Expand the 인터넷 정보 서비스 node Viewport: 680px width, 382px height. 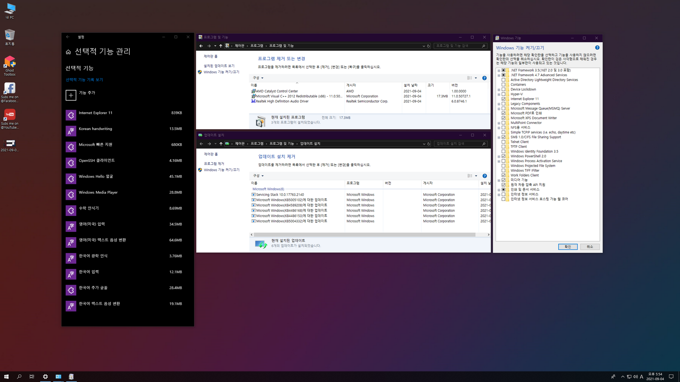[x=499, y=194]
